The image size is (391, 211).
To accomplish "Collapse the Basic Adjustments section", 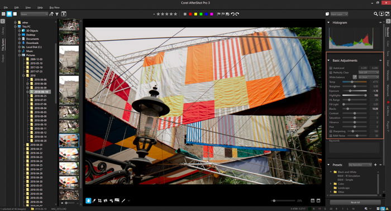I will pyautogui.click(x=328, y=60).
